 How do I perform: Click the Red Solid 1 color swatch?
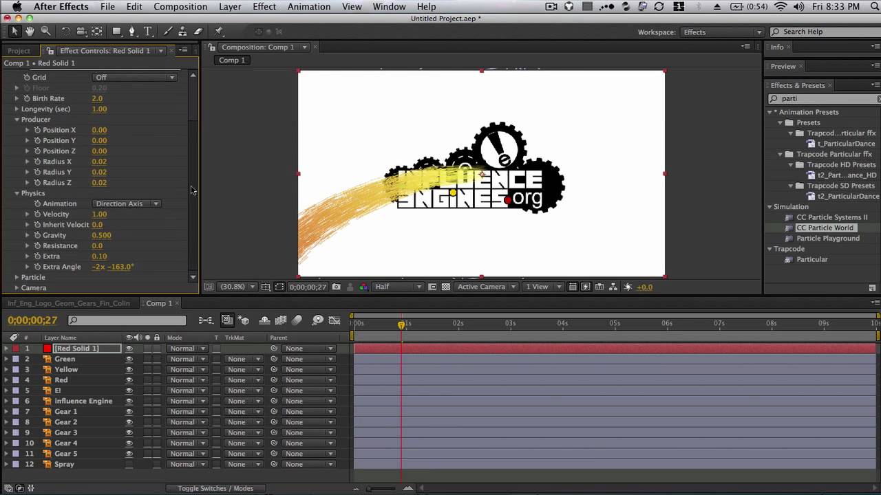47,349
